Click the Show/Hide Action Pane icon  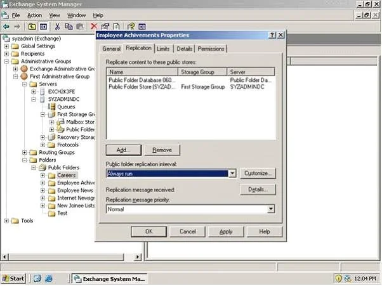tap(142, 26)
